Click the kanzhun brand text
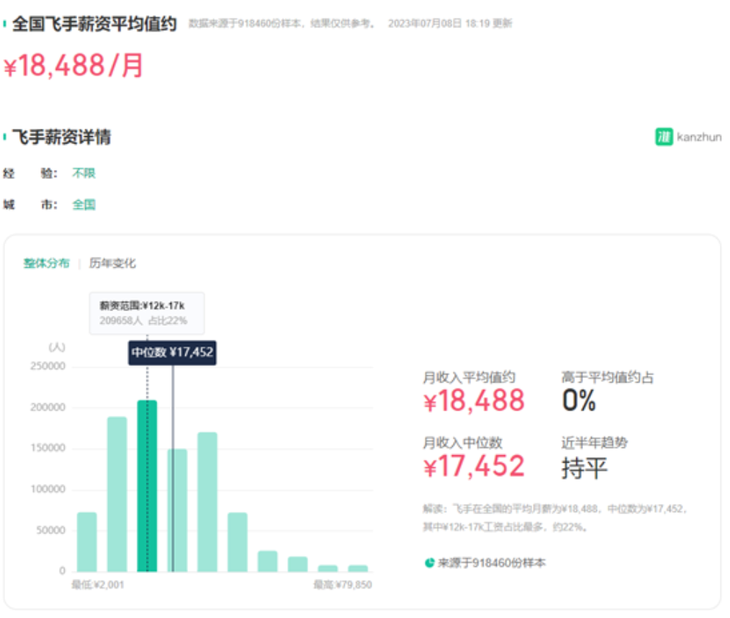 699,137
